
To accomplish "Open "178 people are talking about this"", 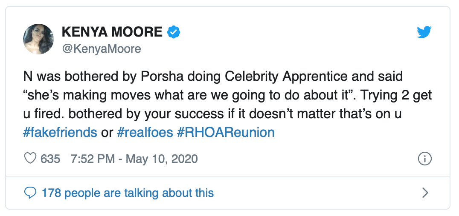I will tap(128, 193).
